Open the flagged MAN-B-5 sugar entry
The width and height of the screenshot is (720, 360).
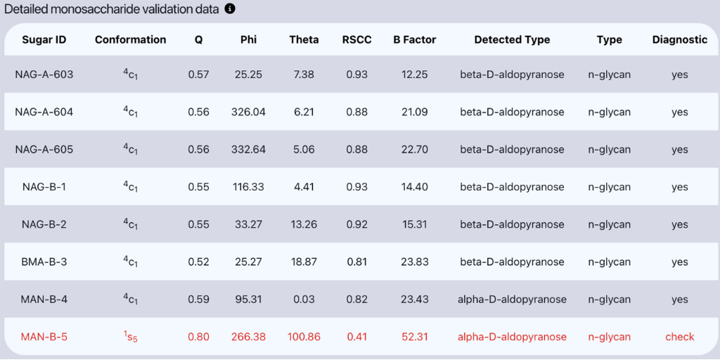point(44,337)
